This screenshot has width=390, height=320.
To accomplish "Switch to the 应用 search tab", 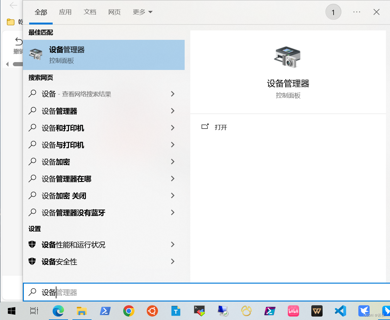I will (x=66, y=12).
